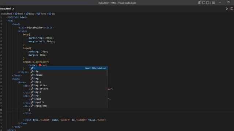Open the index.html breadcrumb
Image resolution: width=234 pixels, height=131 pixels.
6,14
